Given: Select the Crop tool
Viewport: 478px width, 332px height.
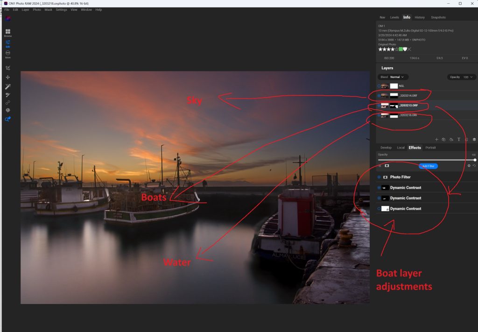Looking at the screenshot, I should [x=7, y=68].
